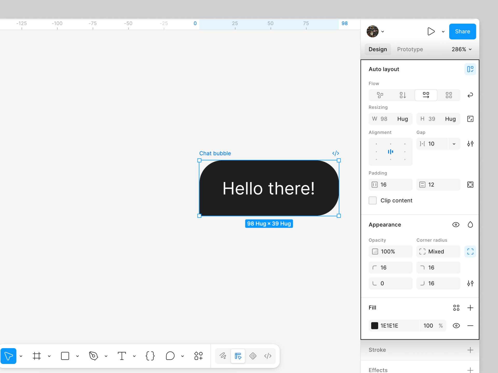Open width Hug resizing dropdown

pyautogui.click(x=403, y=119)
